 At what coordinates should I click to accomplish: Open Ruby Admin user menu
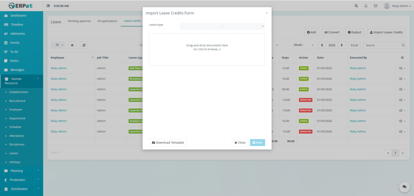(397, 6)
